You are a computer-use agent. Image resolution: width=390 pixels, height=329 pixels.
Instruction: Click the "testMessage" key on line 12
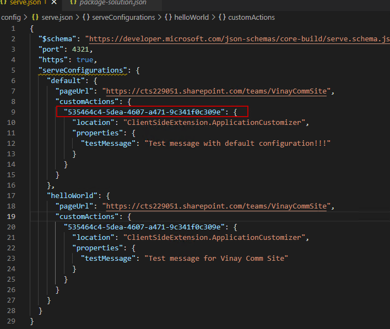point(109,144)
